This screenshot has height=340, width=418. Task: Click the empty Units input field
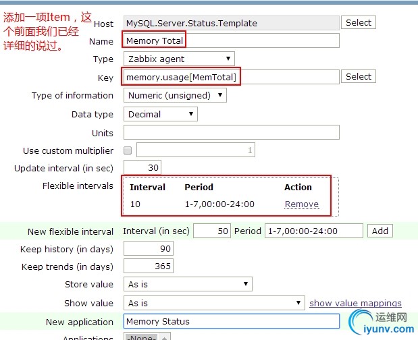pos(232,132)
